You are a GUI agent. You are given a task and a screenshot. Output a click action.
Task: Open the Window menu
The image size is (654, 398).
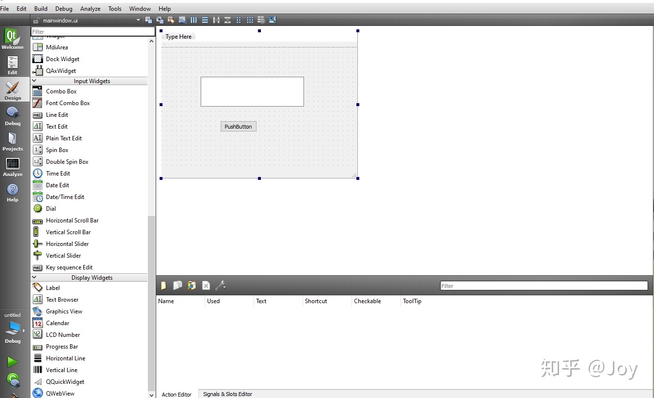(x=140, y=8)
